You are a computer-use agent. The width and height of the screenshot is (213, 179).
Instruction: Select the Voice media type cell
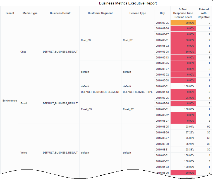[24, 153]
